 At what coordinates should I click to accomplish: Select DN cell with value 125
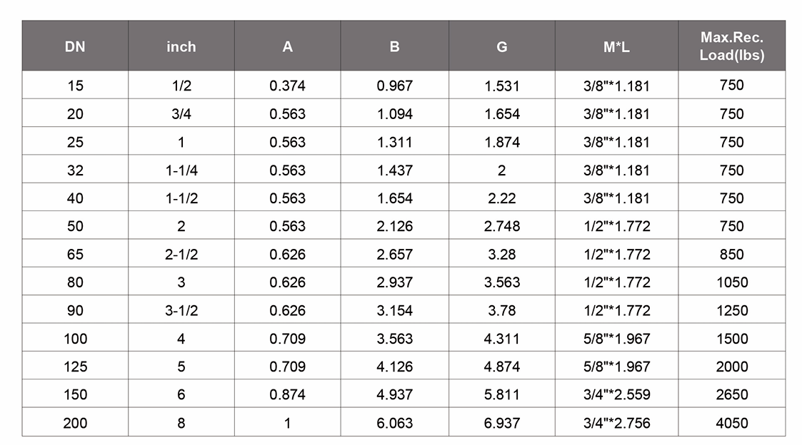pyautogui.click(x=75, y=367)
